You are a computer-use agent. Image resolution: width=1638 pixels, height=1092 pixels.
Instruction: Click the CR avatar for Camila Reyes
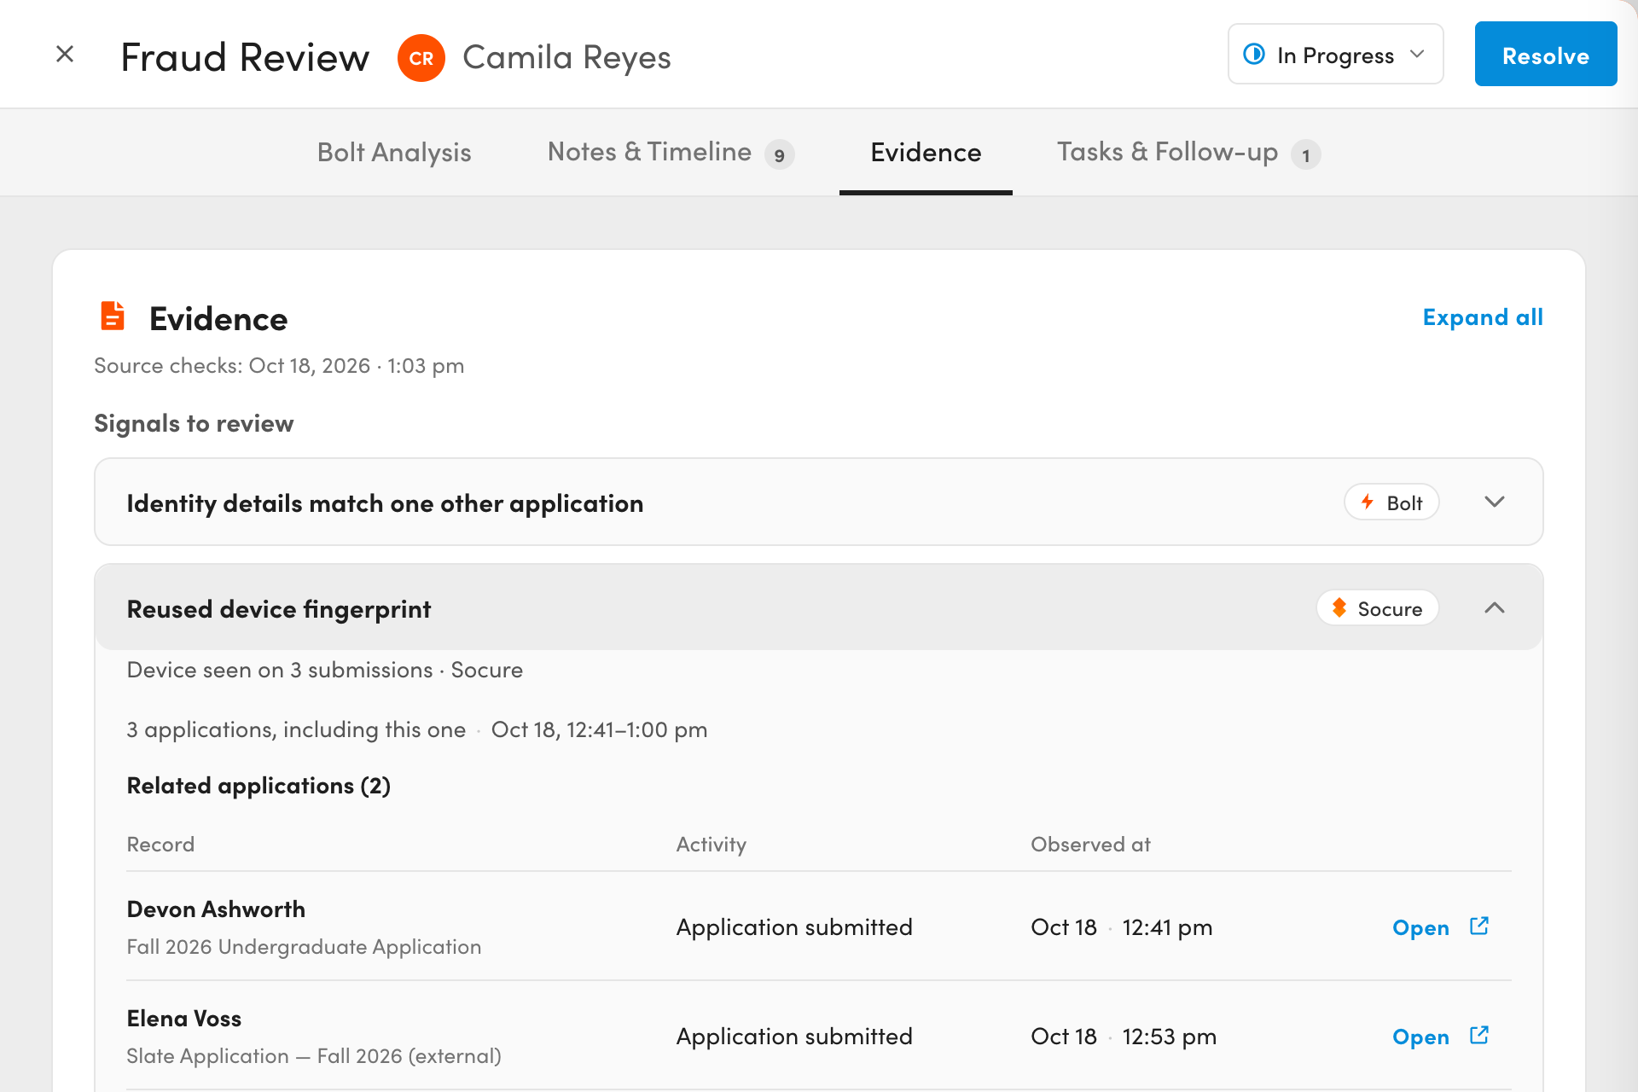coord(421,58)
